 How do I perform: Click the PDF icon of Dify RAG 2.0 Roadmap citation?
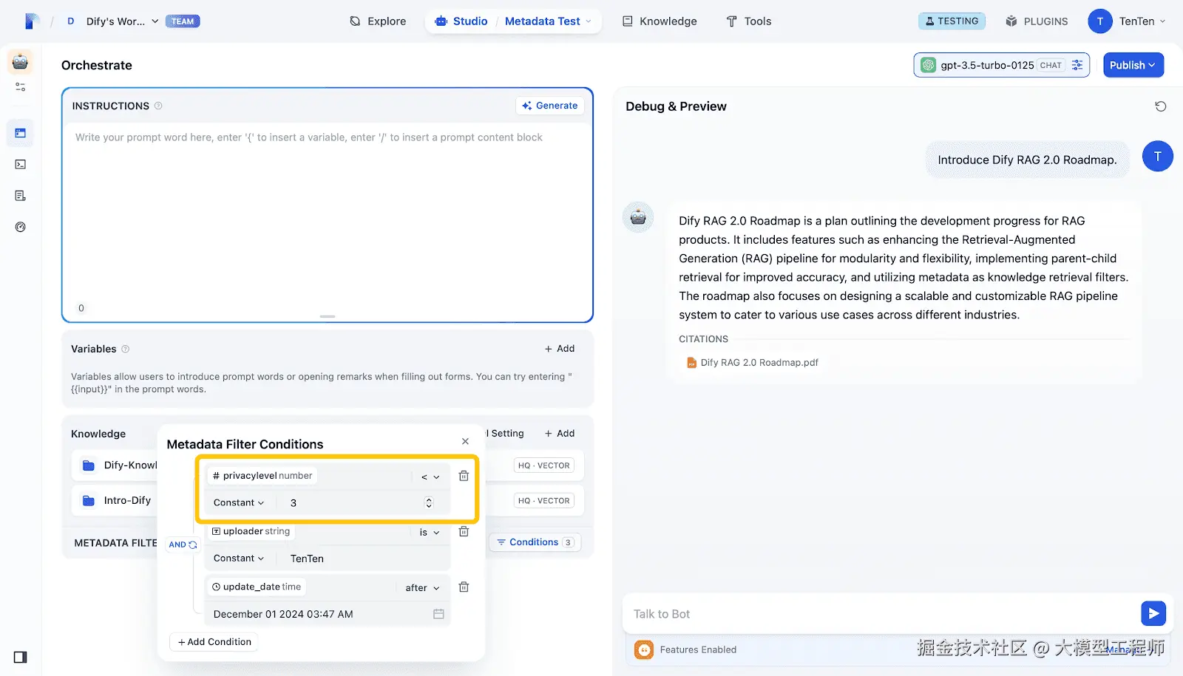coord(691,363)
